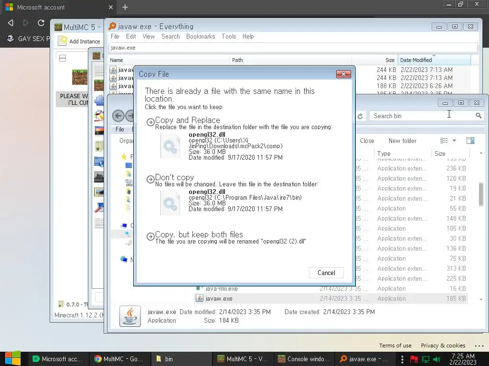Viewport: 489px width, 366px height.
Task: Click the Search bin field in Explorer
Action: click(x=423, y=116)
